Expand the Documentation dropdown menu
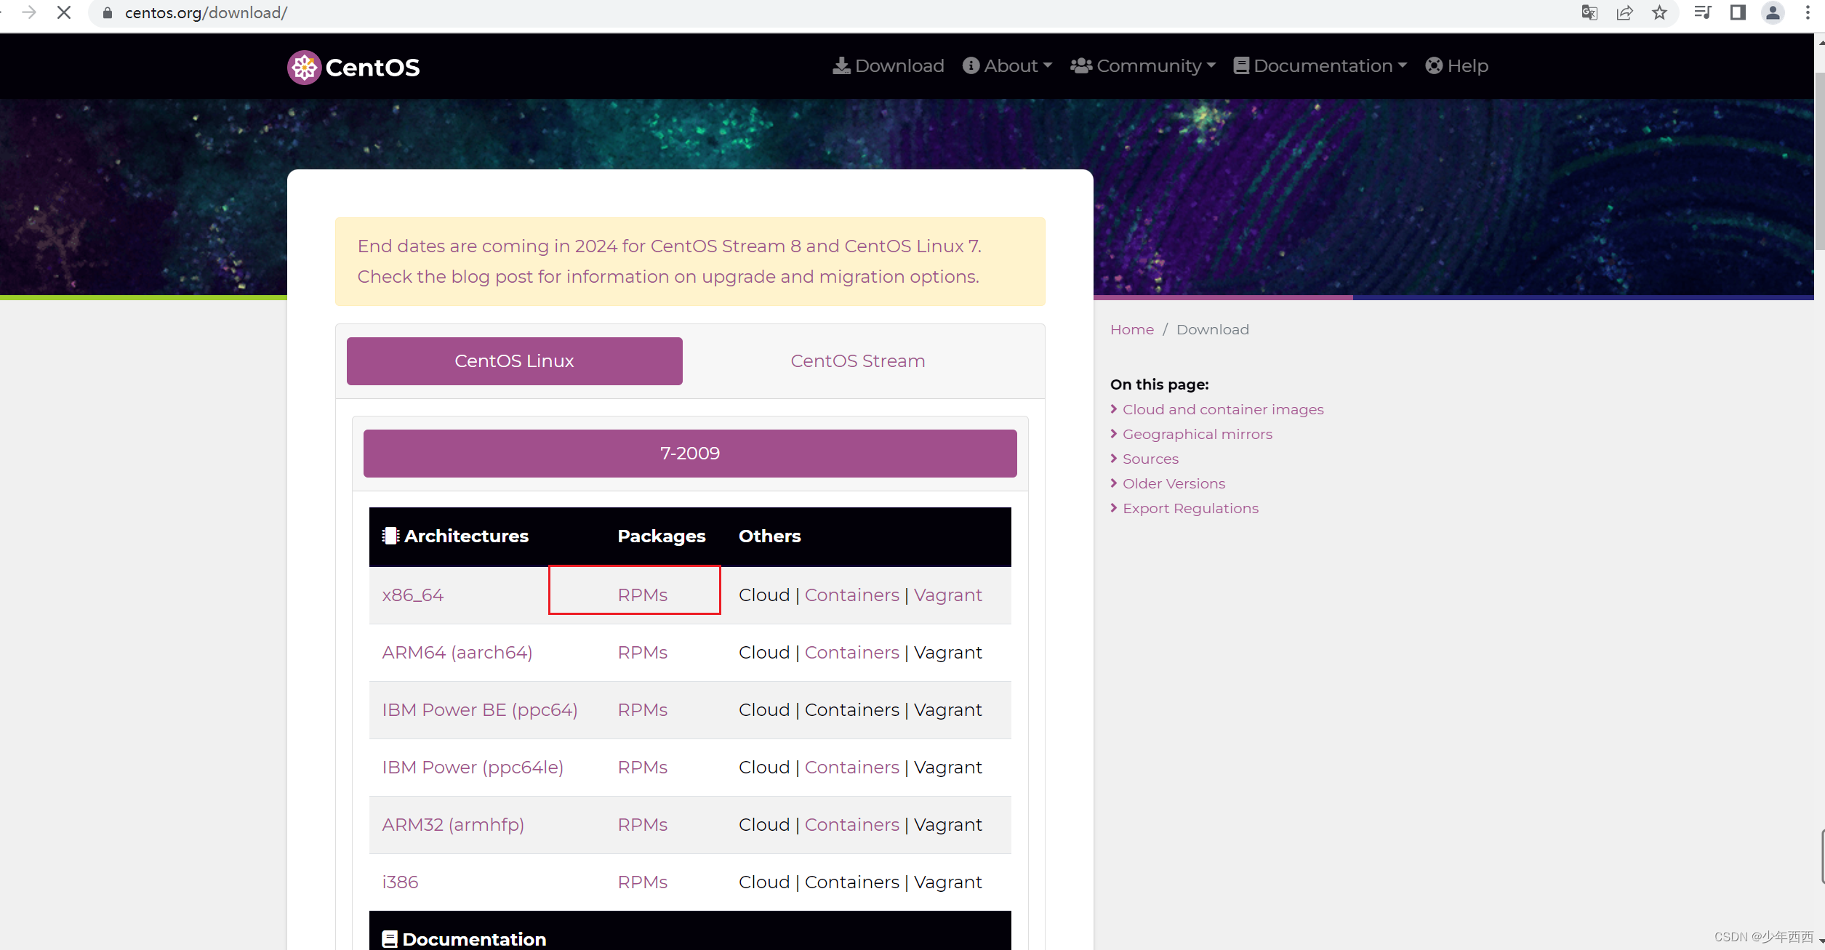 (1320, 65)
